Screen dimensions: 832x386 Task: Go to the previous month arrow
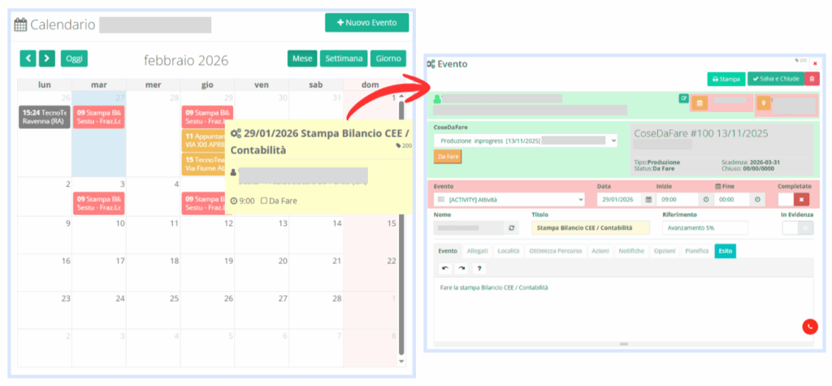28,59
